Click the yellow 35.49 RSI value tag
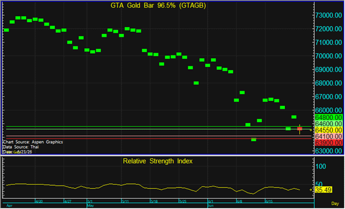Image resolution: width=345 pixels, height=209 pixels. pos(323,190)
